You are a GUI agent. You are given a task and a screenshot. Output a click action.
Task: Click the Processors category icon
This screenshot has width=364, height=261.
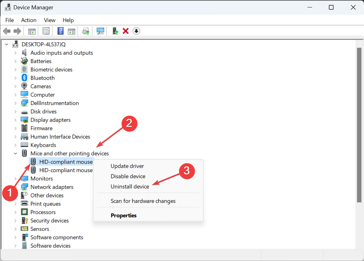pos(24,212)
